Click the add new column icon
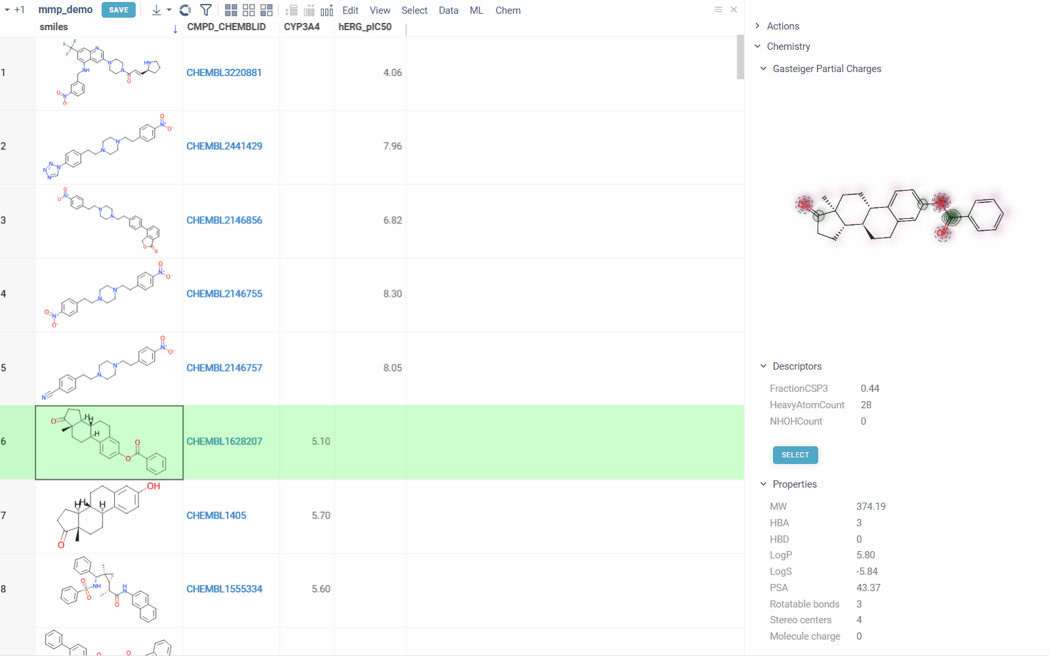Image resolution: width=1049 pixels, height=656 pixels. [327, 10]
